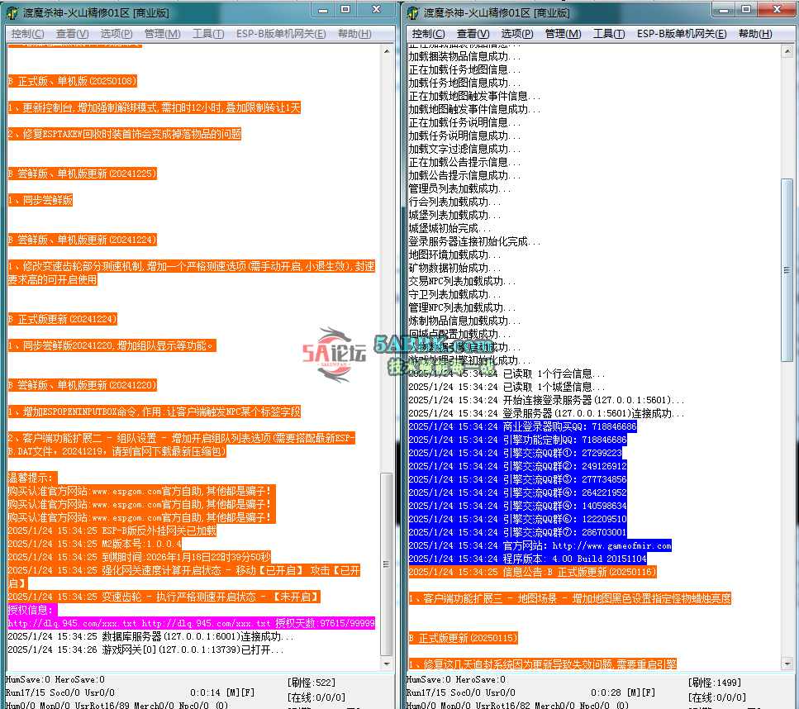
Task: Click the B 正式版更新(20250115) heading in right log
Action: 464,638
